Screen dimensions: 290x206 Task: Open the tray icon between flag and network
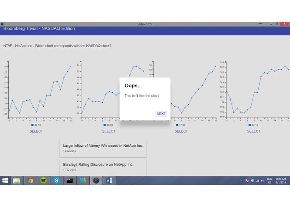click(x=252, y=181)
